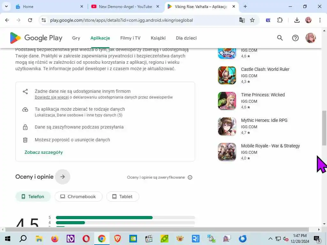
Task: Open Google Play account avatar
Action: pos(310,38)
